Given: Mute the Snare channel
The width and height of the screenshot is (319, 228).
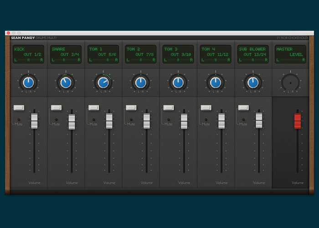Looking at the screenshot, I should click(x=56, y=108).
